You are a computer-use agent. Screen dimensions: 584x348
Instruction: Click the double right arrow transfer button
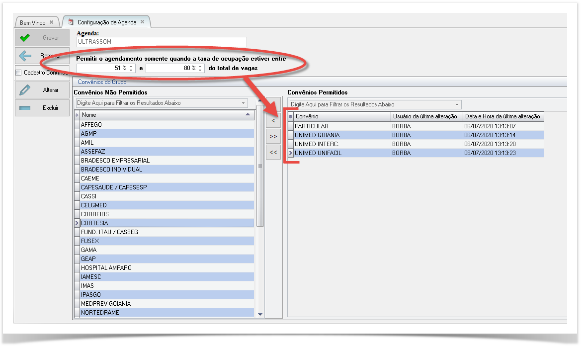point(273,136)
